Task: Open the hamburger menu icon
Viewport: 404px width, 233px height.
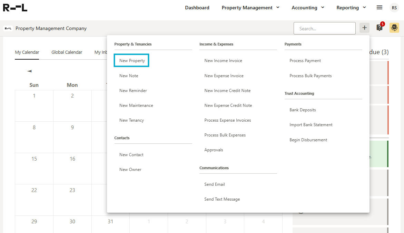Action: coord(380,8)
